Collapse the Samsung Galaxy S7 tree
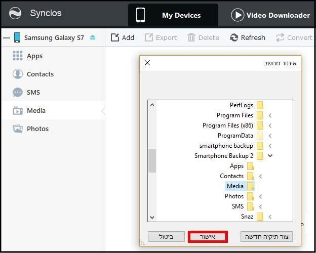The width and height of the screenshot is (316, 253). click(x=7, y=37)
